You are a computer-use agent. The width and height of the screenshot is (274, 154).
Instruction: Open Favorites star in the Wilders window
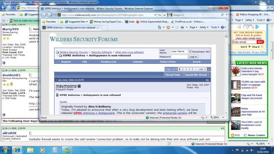click(x=49, y=22)
